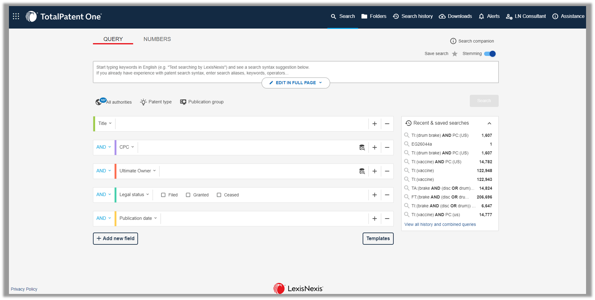Click the LexisNexis footer logo
Screen dimensions: 595x300
[x=298, y=288]
